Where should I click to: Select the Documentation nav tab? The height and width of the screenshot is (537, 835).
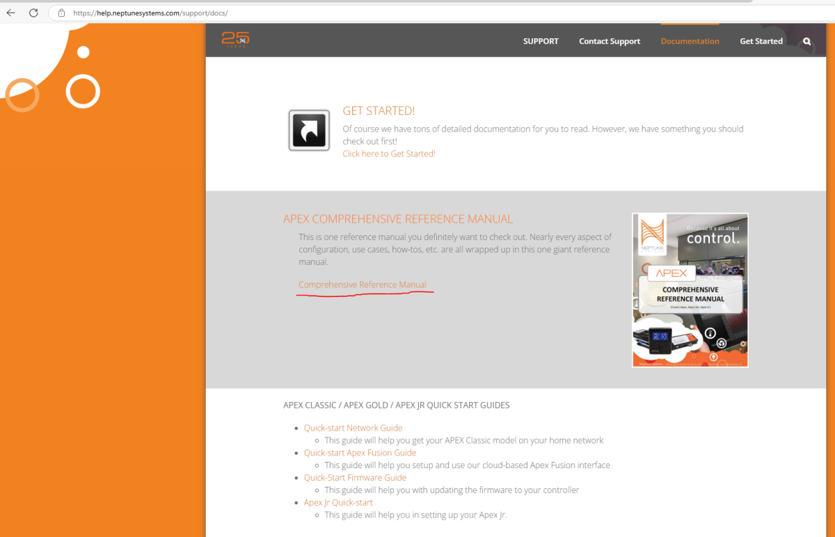pos(690,41)
